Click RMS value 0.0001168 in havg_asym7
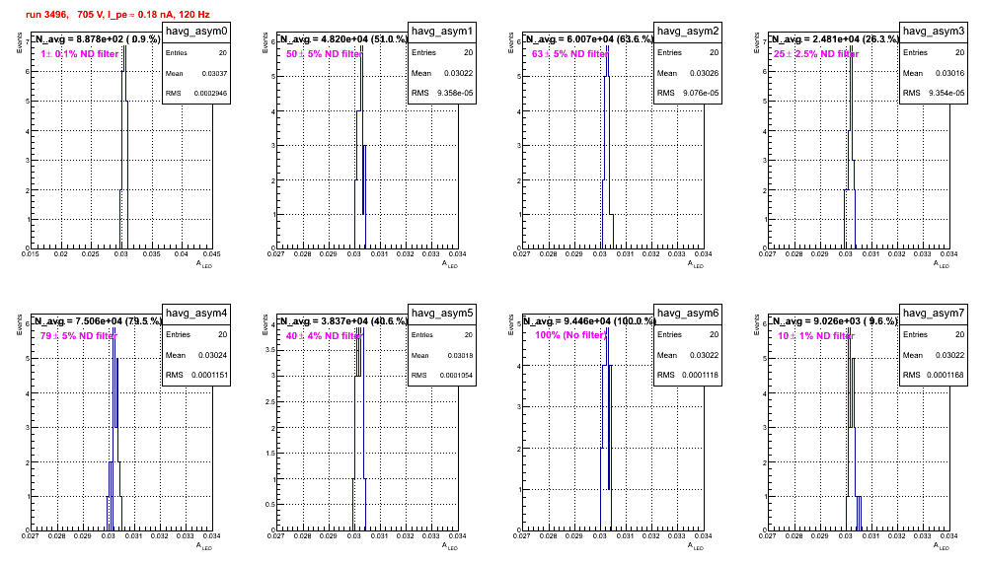 946,375
